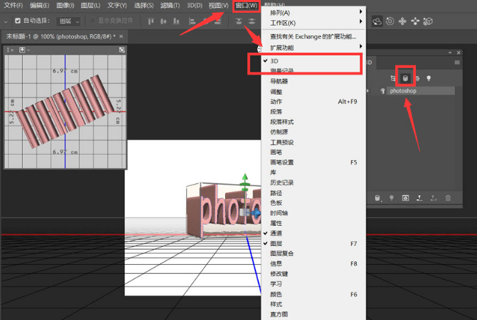Click the align left edges icon
The image size is (477, 320).
coord(192,22)
